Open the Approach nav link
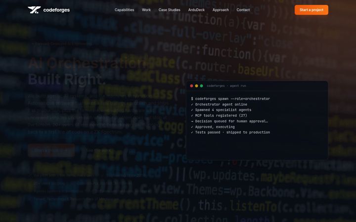Viewport: 356px width, 222px height. coord(221,10)
